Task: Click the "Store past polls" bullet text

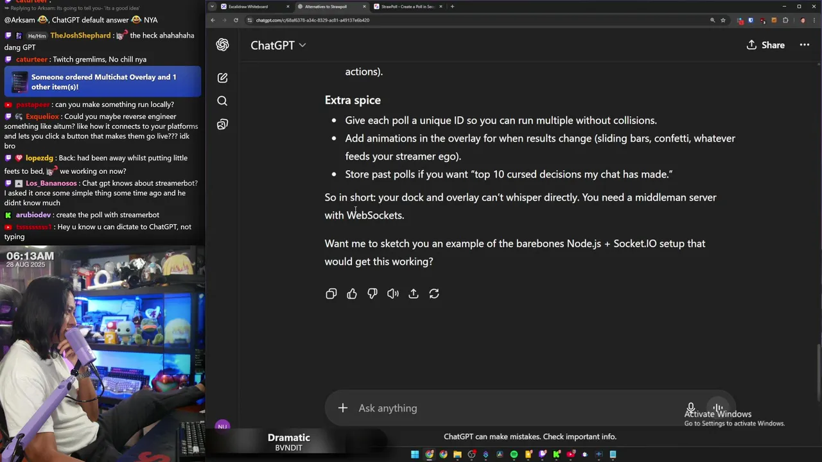Action: point(509,174)
